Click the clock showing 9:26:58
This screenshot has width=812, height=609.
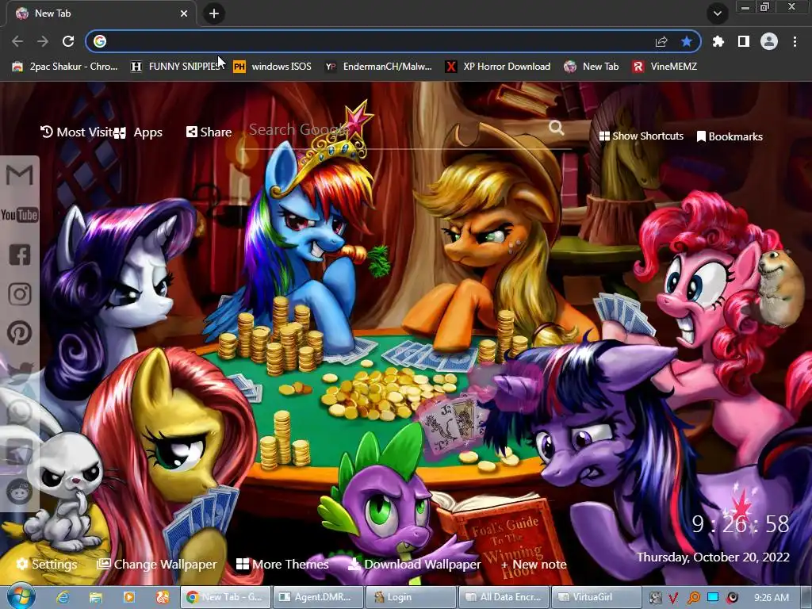tap(741, 524)
